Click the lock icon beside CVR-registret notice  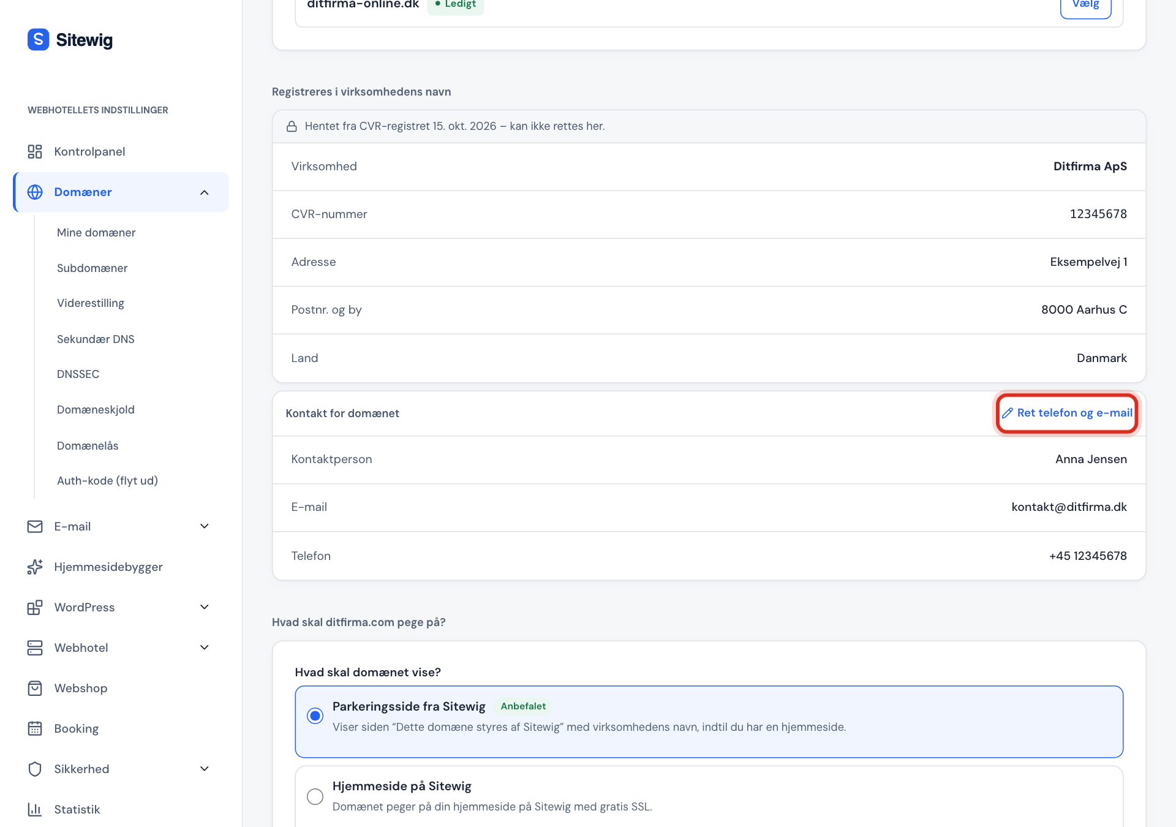292,126
